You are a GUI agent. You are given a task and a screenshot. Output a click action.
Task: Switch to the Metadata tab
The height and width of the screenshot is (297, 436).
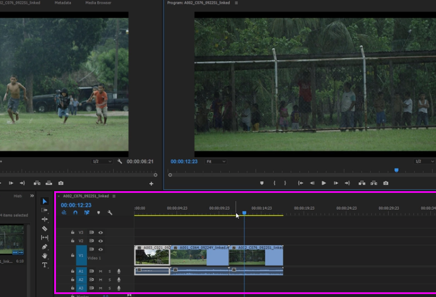click(x=63, y=3)
